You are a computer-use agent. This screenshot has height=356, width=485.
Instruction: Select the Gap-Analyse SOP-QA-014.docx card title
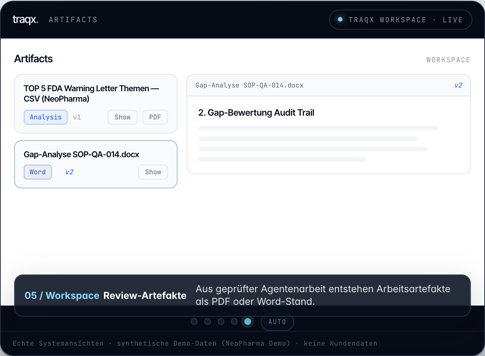81,154
